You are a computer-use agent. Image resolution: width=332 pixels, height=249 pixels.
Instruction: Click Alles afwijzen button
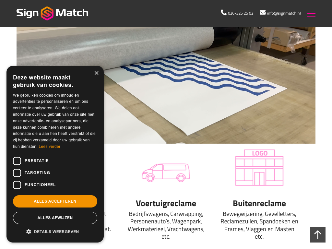coord(55,218)
